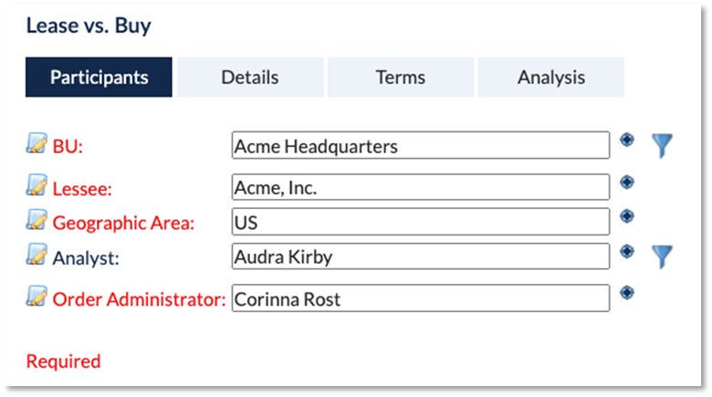Switch to the Details tab

[x=250, y=78]
